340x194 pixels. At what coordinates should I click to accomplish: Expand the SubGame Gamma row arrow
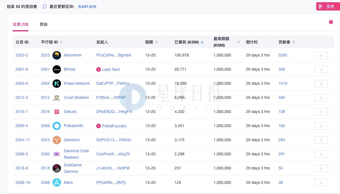point(321,168)
